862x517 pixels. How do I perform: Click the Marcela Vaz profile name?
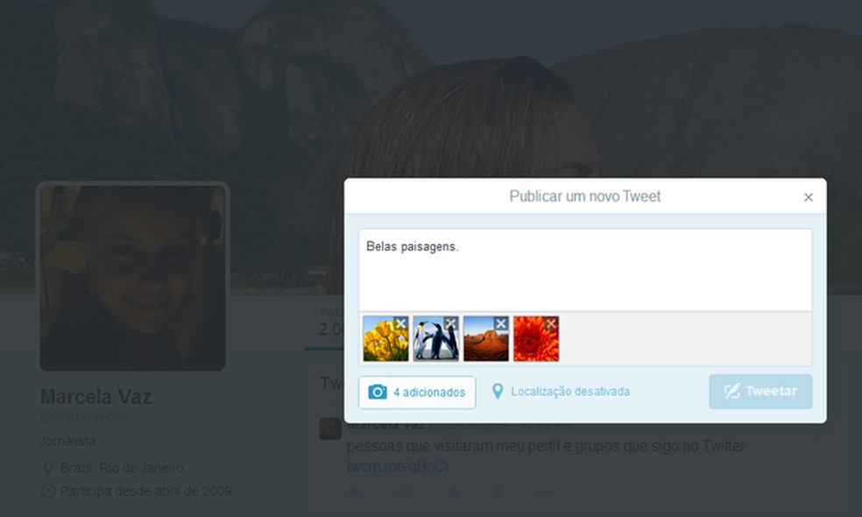tap(95, 397)
